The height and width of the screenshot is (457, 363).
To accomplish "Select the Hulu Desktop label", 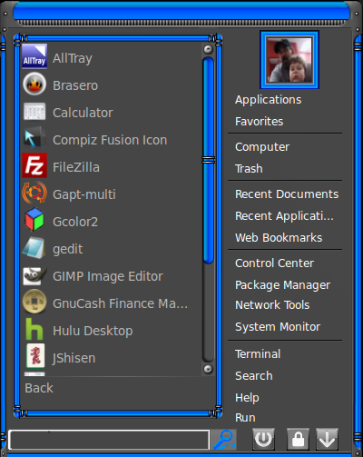I will [x=93, y=331].
